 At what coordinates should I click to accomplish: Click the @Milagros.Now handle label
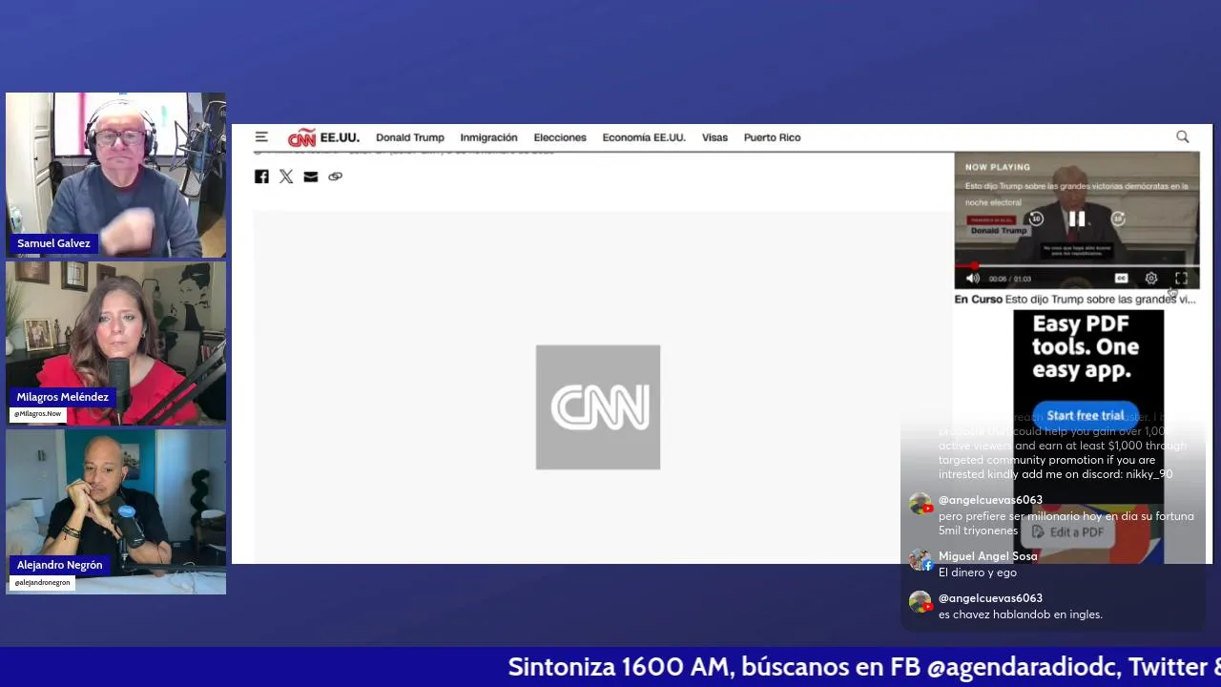click(38, 414)
